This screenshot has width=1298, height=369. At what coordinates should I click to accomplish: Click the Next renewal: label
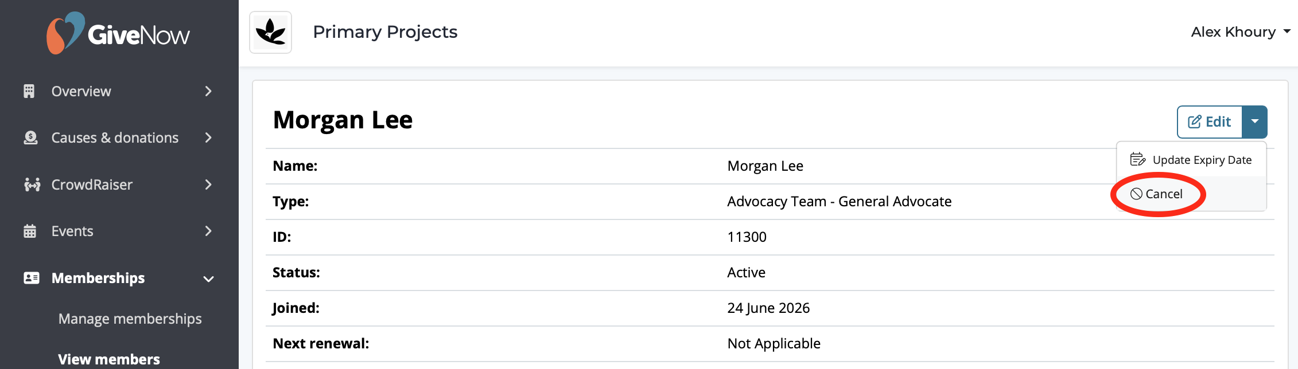point(321,343)
